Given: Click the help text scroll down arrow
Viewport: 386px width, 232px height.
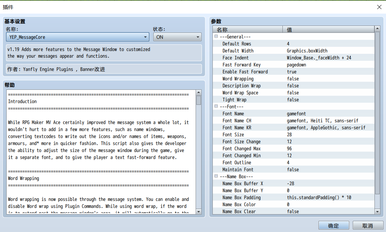Looking at the screenshot, I should tap(199, 212).
